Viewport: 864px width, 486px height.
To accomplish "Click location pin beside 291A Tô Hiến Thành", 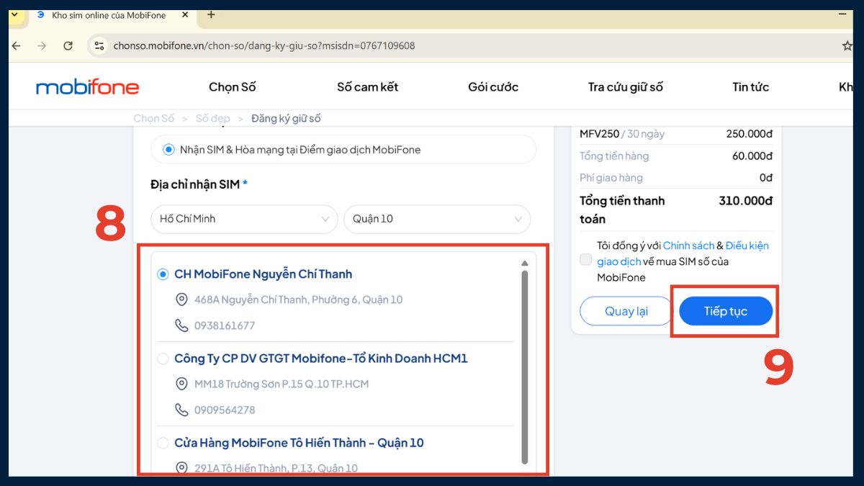I will (181, 468).
